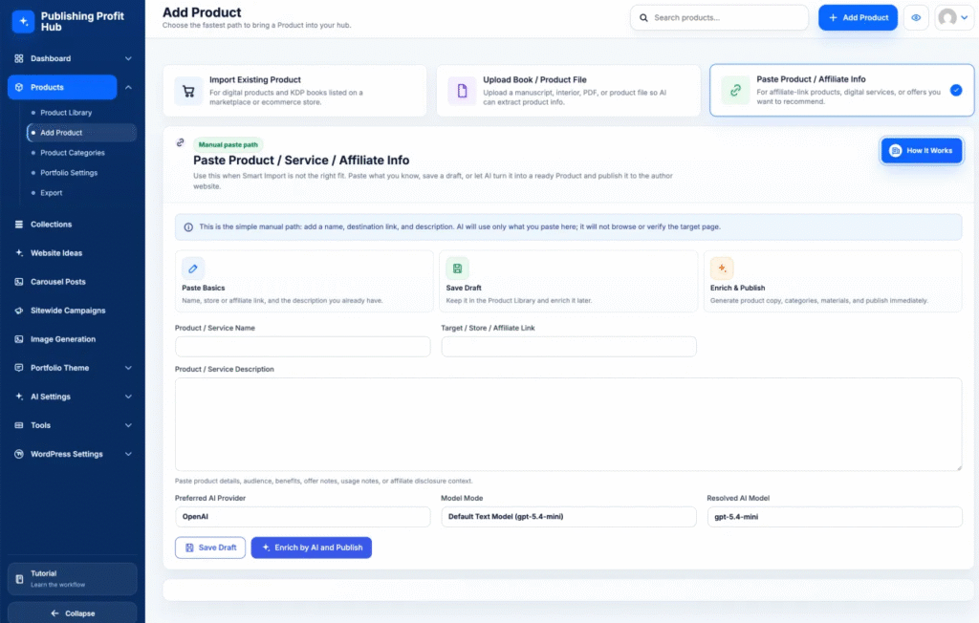This screenshot has width=979, height=623.
Task: Click the shopping cart icon for Import Existing Product
Action: point(188,91)
